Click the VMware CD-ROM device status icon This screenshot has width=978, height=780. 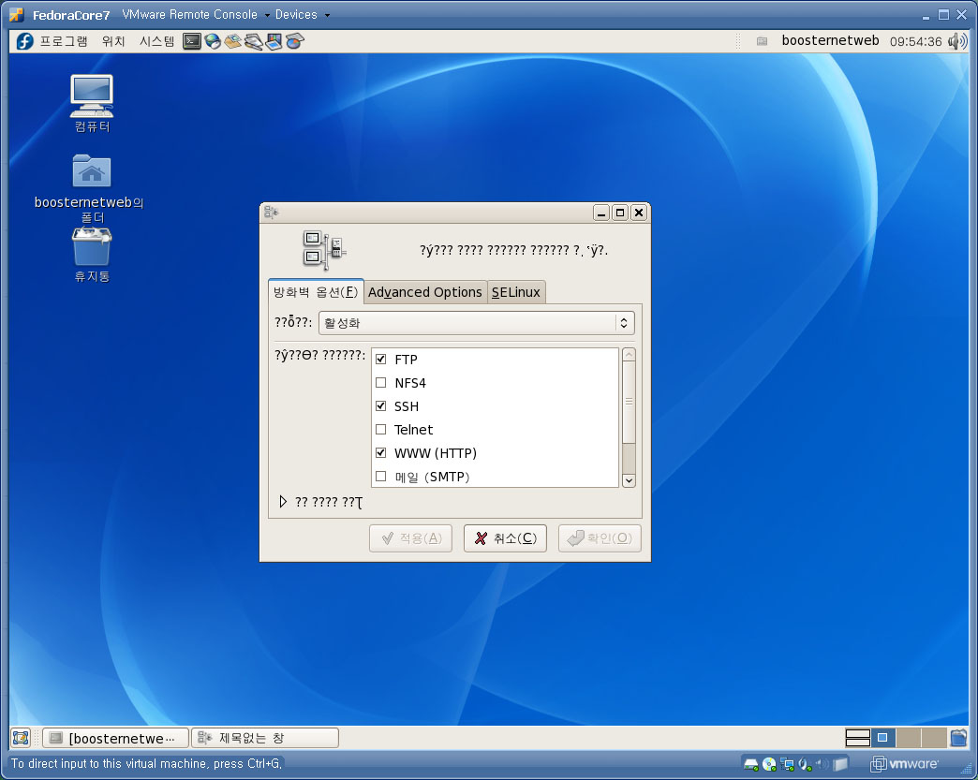pyautogui.click(x=769, y=764)
